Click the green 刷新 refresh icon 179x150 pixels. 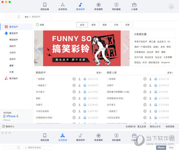pyautogui.click(x=37, y=25)
